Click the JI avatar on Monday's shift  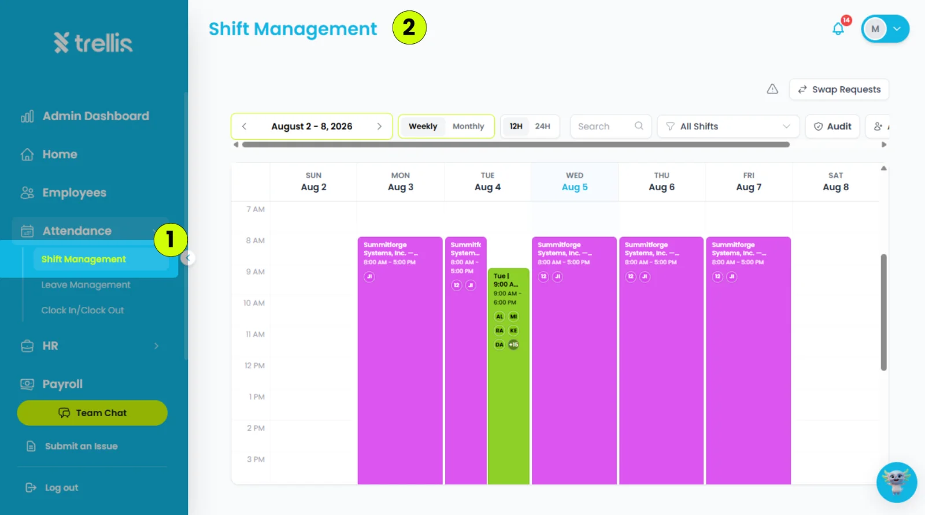(x=369, y=277)
